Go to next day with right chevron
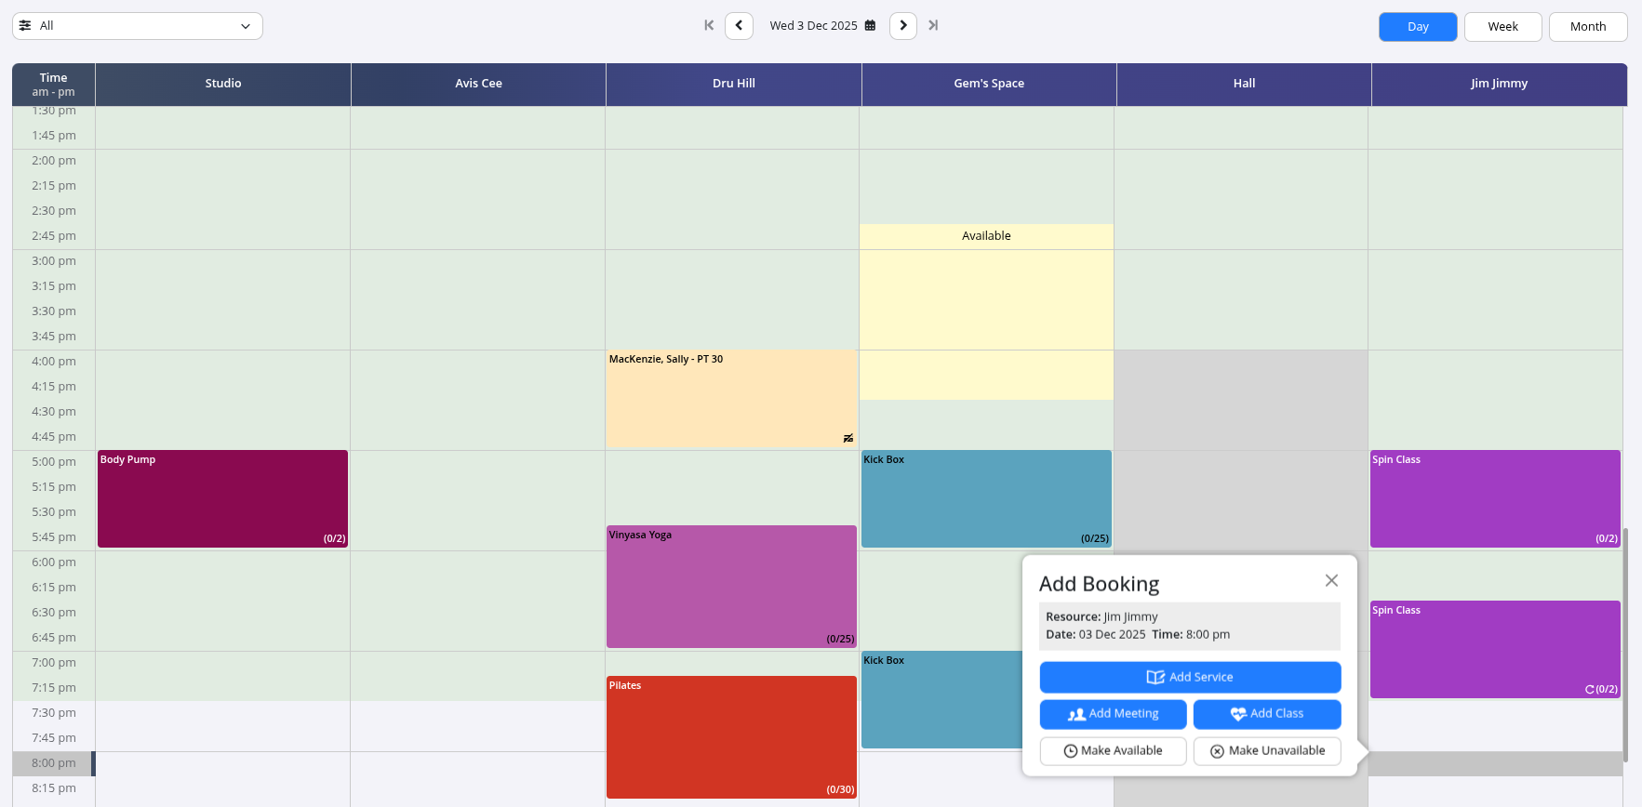The height and width of the screenshot is (807, 1642). coord(902,25)
